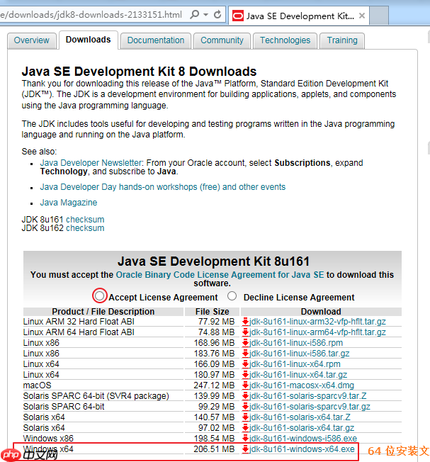
Task: Open the JDK 8u161 checksum link
Action: click(85, 220)
